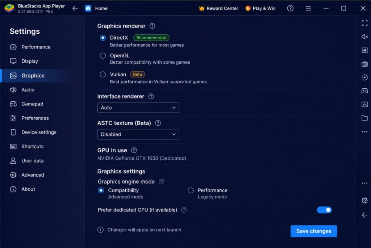Show help for ASTC texture
This screenshot has height=248, width=371.
pos(158,123)
